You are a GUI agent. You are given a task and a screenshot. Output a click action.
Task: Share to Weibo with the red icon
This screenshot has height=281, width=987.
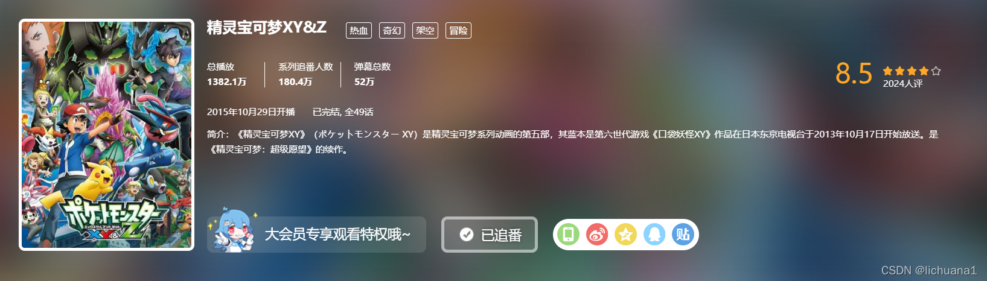click(597, 235)
